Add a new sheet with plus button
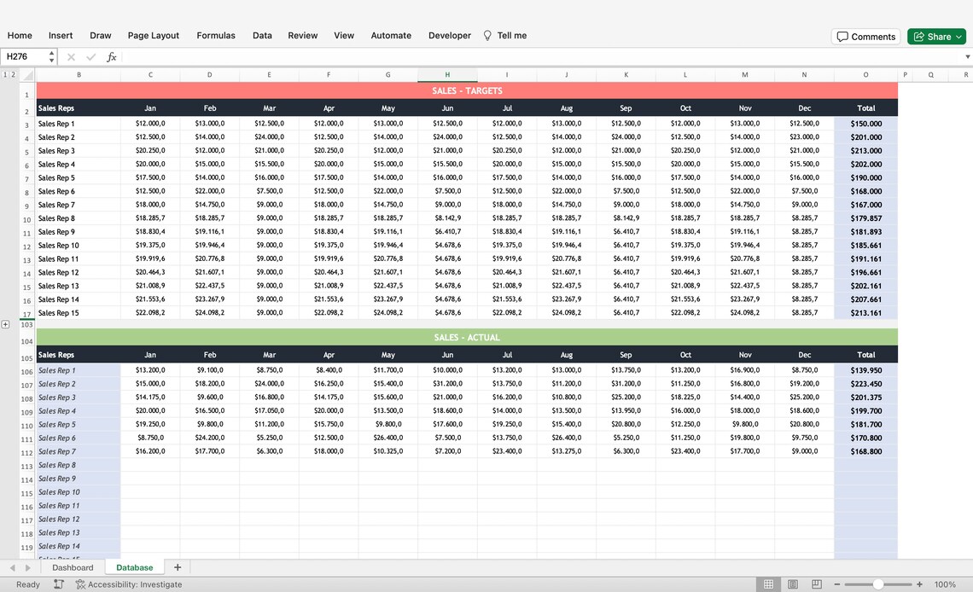973x592 pixels. pos(178,567)
